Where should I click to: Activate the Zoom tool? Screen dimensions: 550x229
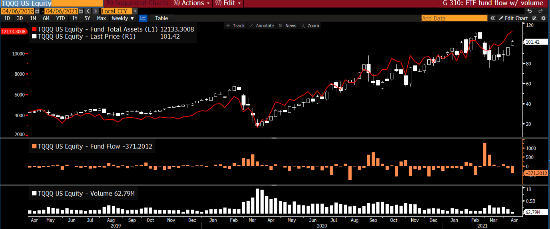(x=310, y=26)
